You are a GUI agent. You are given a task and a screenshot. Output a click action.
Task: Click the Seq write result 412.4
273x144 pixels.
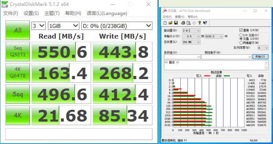(x=123, y=94)
